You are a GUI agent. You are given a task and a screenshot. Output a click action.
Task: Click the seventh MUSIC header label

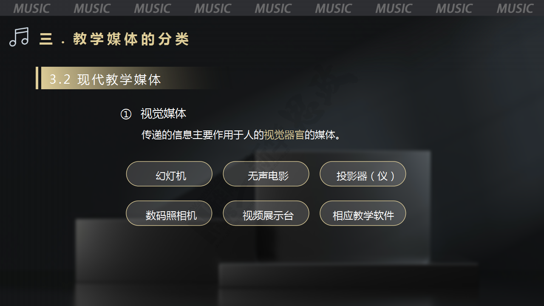click(394, 8)
